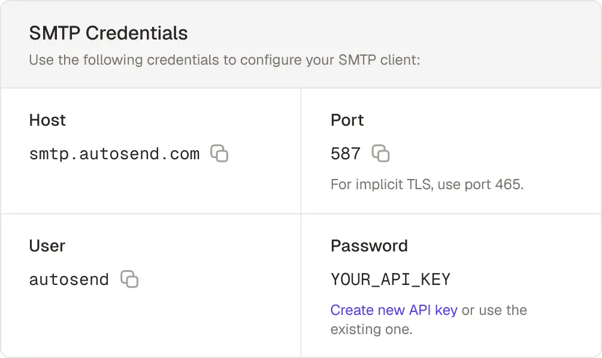Click the "or use the" text after the link
Viewport: 602px width, 358px height.
pos(494,310)
